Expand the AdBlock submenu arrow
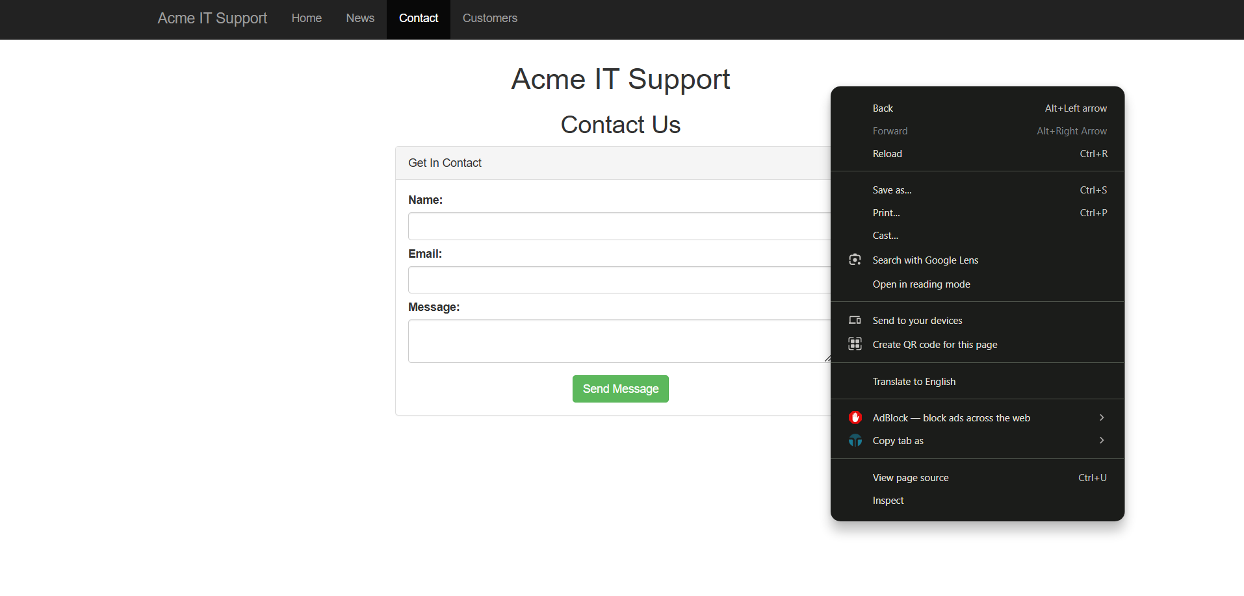 click(1101, 417)
